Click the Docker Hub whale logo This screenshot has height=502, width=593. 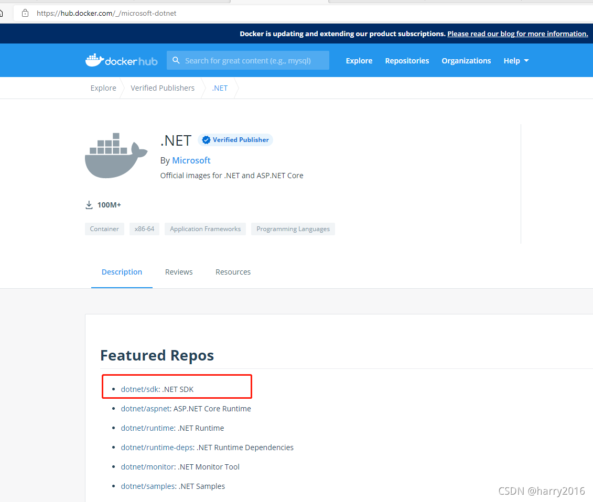(x=121, y=60)
